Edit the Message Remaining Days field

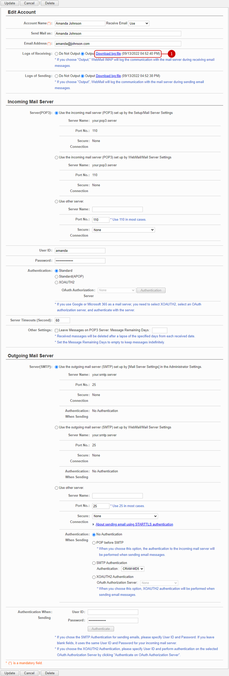[x=160, y=330]
